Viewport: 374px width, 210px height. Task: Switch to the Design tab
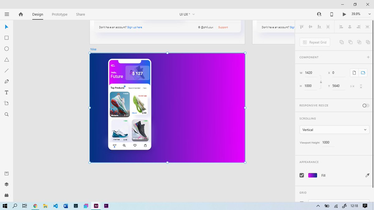tap(38, 14)
